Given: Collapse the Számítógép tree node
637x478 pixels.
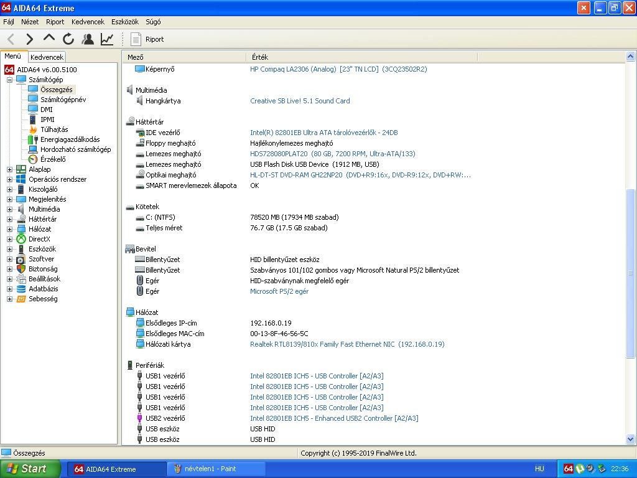Looking at the screenshot, I should click(10, 80).
